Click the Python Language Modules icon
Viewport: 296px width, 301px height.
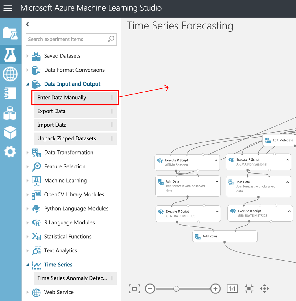(x=36, y=209)
